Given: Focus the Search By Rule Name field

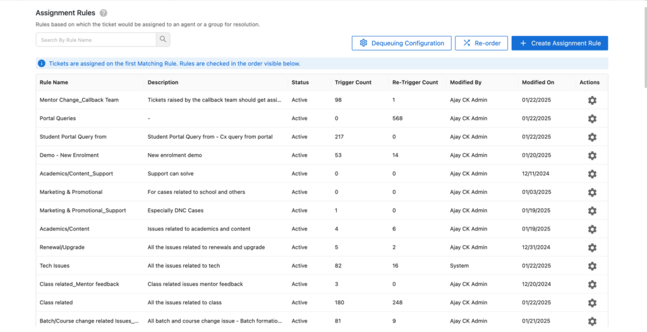Looking at the screenshot, I should pos(96,40).
